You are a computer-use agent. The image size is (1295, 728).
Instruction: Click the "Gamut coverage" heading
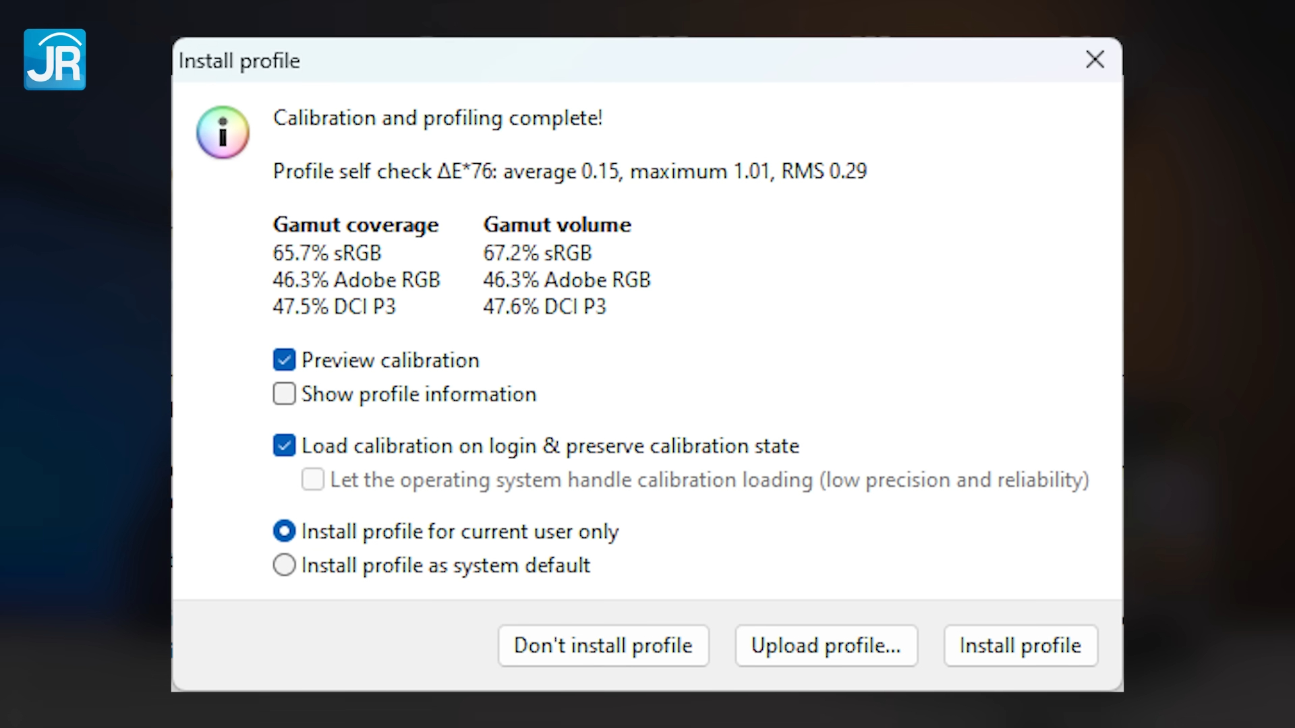click(355, 224)
